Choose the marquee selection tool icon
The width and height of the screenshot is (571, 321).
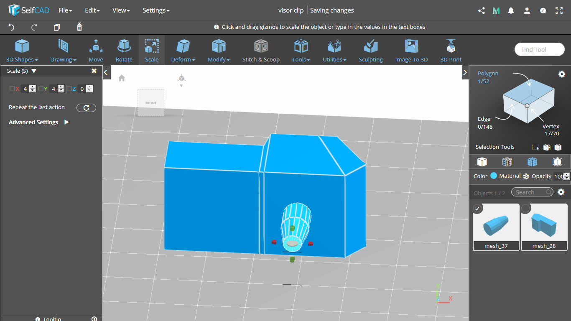535,147
